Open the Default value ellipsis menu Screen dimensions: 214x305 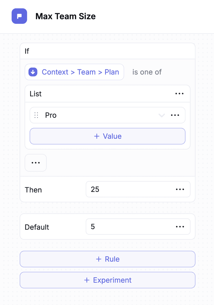tap(180, 226)
